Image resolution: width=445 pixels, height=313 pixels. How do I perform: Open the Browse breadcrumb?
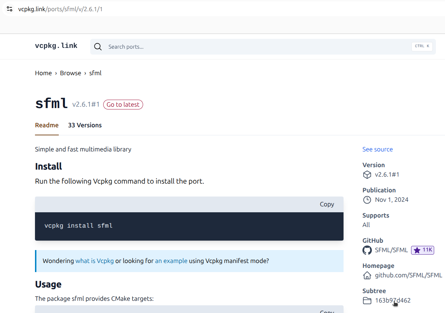(x=70, y=73)
